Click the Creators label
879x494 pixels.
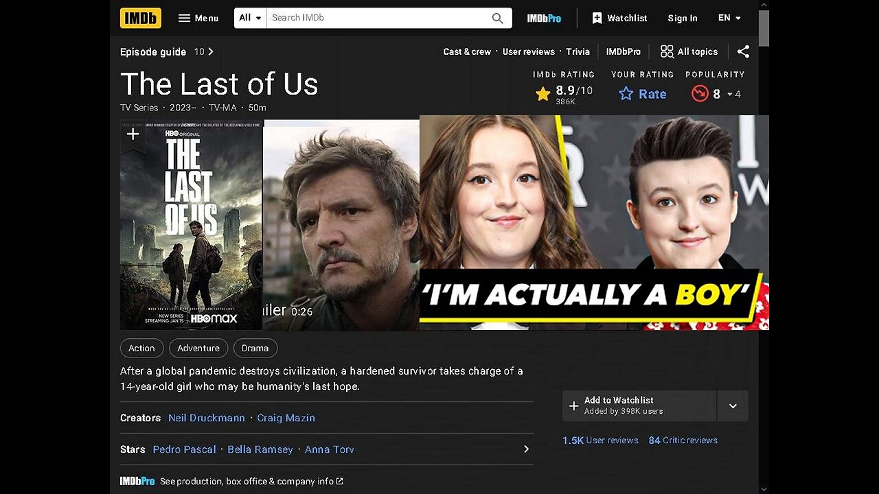coord(140,418)
